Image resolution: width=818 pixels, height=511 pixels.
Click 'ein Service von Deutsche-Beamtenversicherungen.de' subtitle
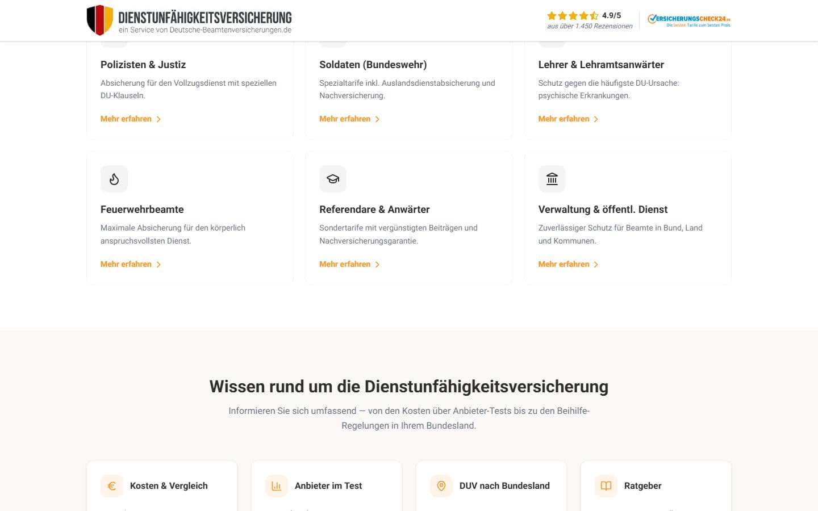pyautogui.click(x=205, y=30)
